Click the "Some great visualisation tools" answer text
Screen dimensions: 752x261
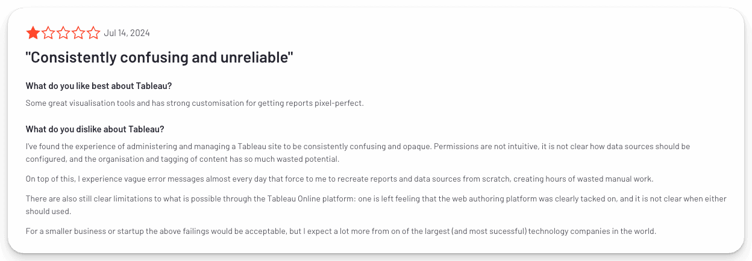[195, 103]
